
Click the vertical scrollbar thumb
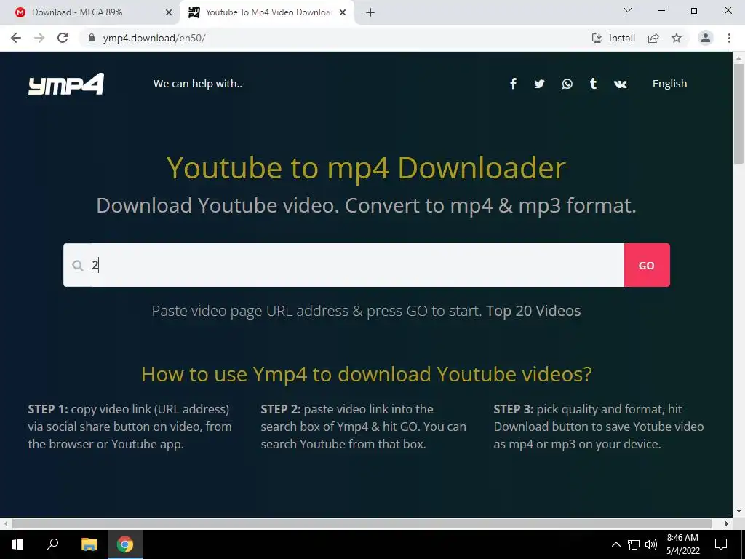(738, 114)
